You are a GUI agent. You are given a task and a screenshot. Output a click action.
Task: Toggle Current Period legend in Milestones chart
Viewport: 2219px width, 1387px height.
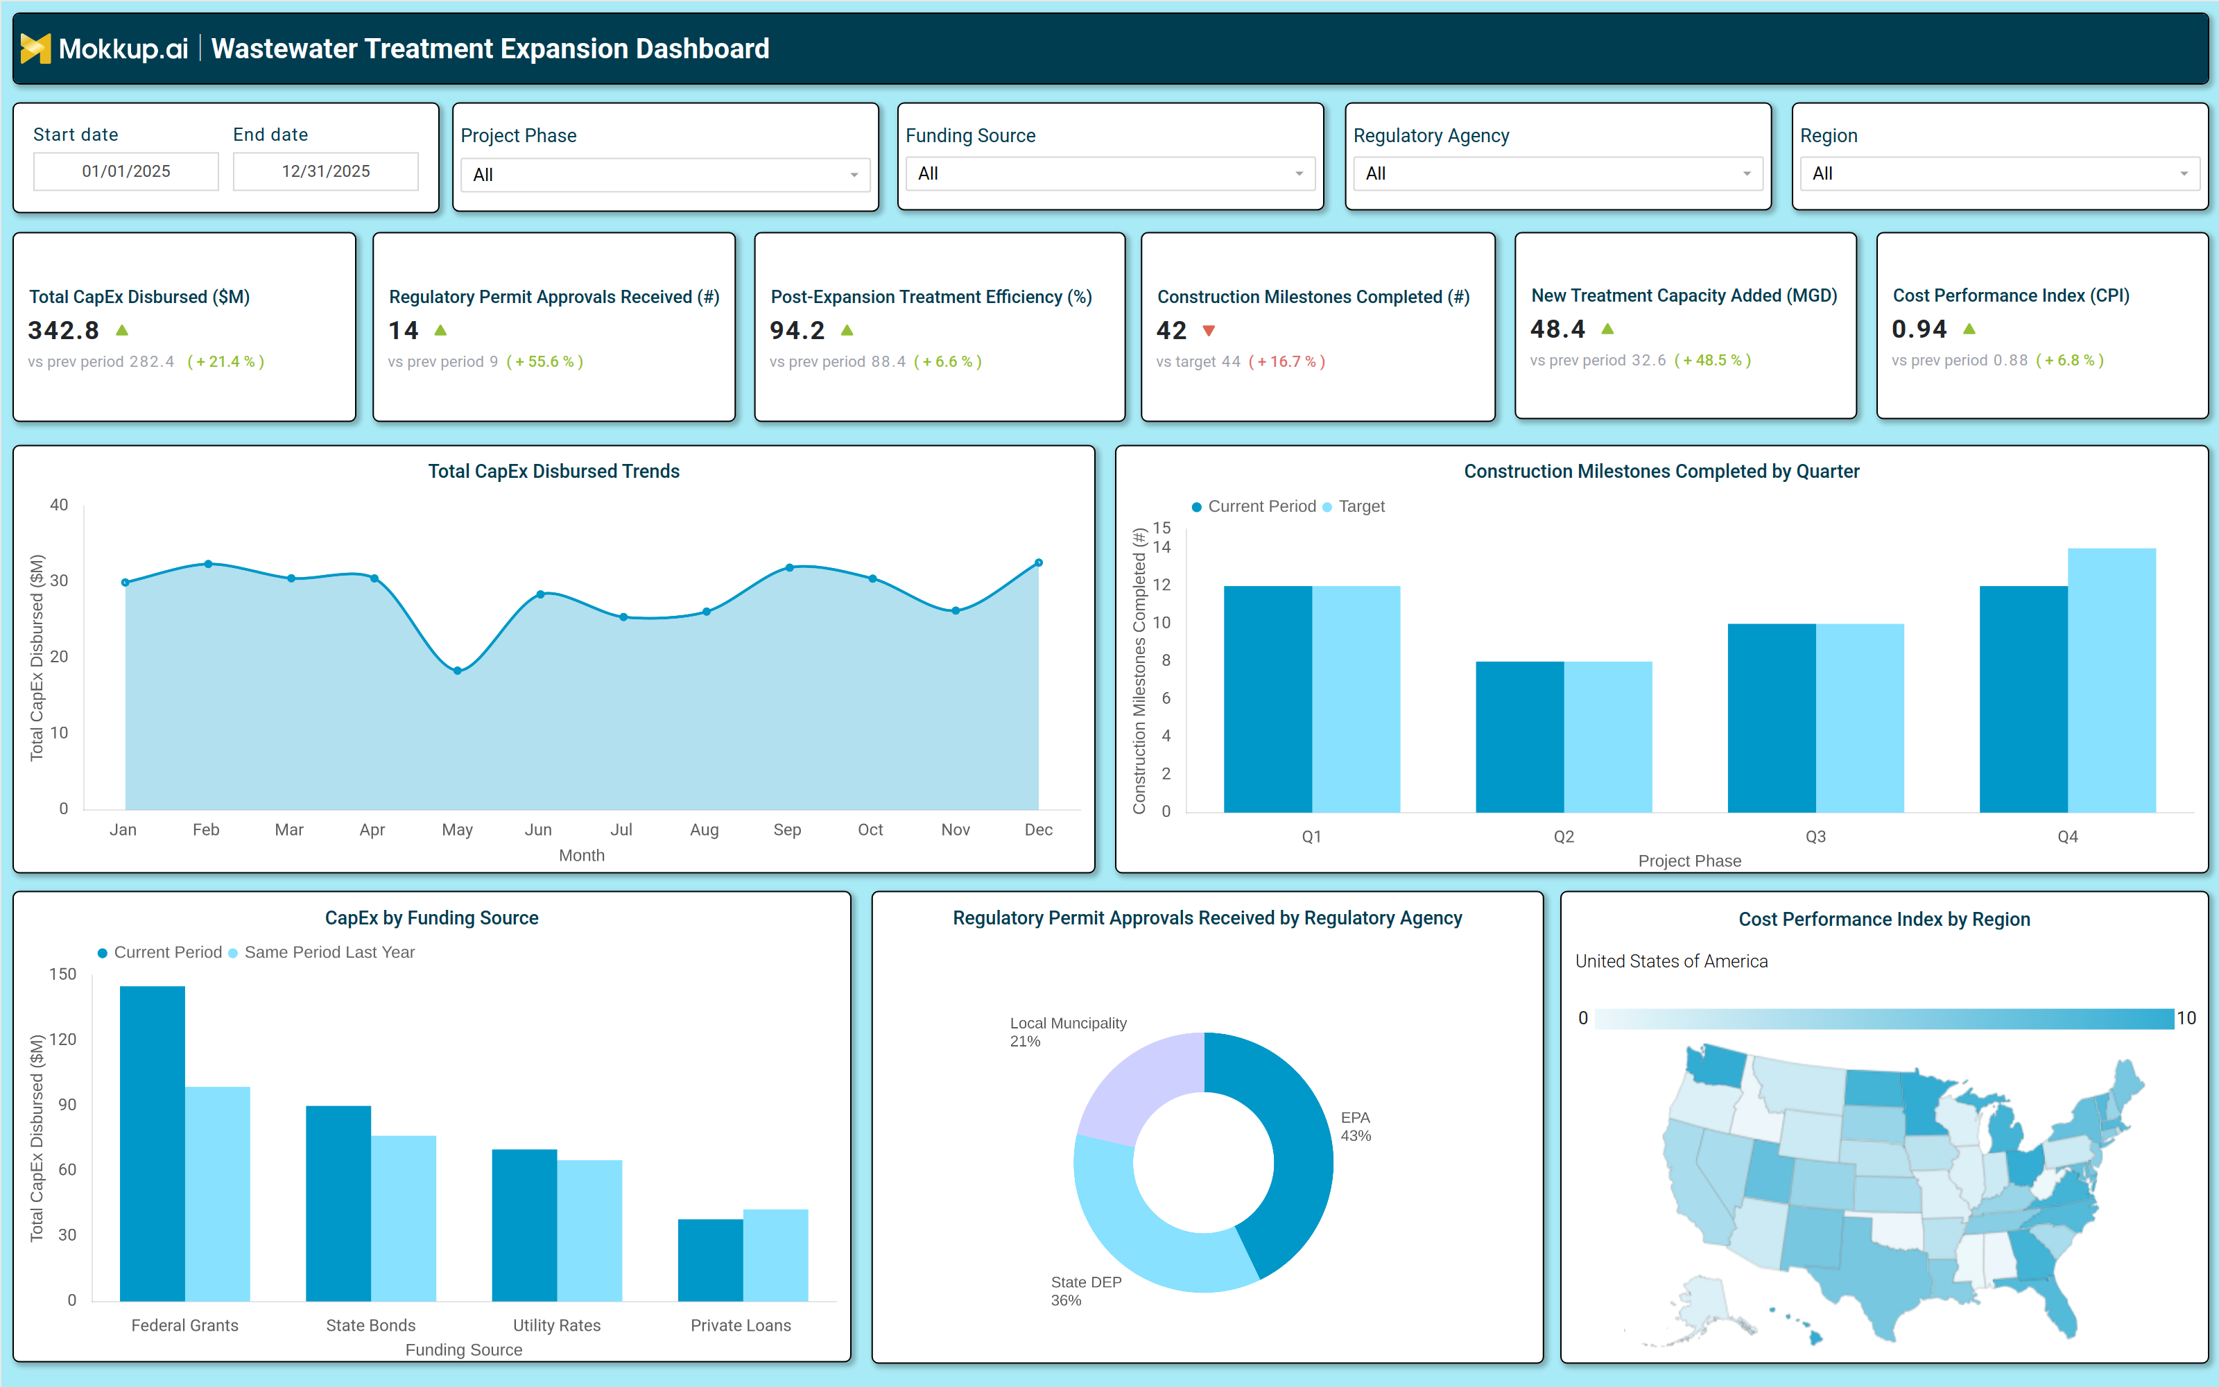click(1254, 506)
